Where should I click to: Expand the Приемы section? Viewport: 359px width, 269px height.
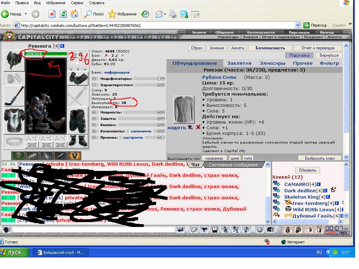pos(94,137)
